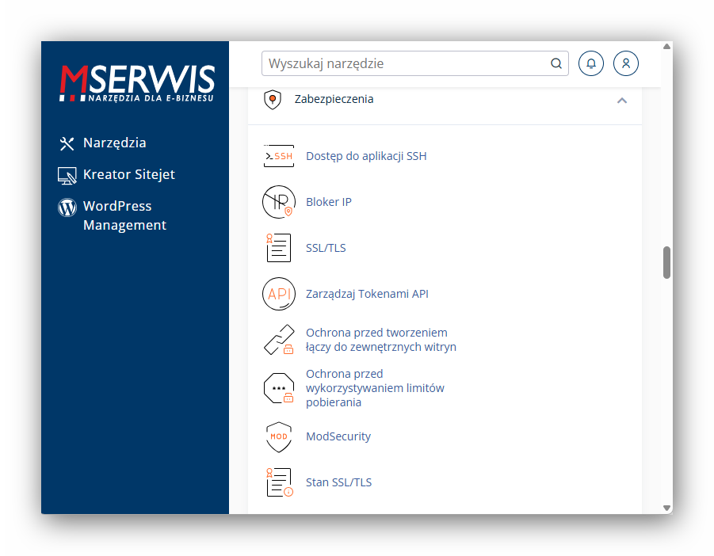Click the Stan SSL/TLS status icon
This screenshot has height=556, width=714.
point(278,482)
